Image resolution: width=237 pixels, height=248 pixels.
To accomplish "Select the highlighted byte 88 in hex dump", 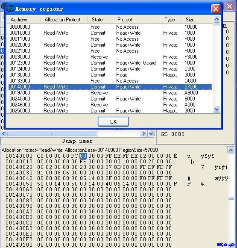I will (x=83, y=156).
